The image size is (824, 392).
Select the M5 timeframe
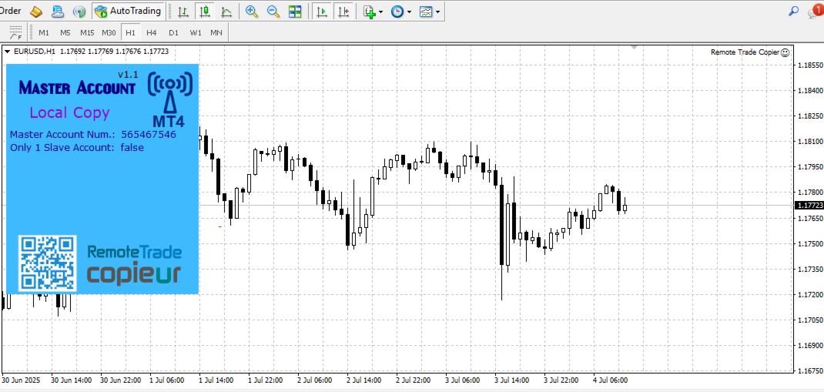coord(65,32)
